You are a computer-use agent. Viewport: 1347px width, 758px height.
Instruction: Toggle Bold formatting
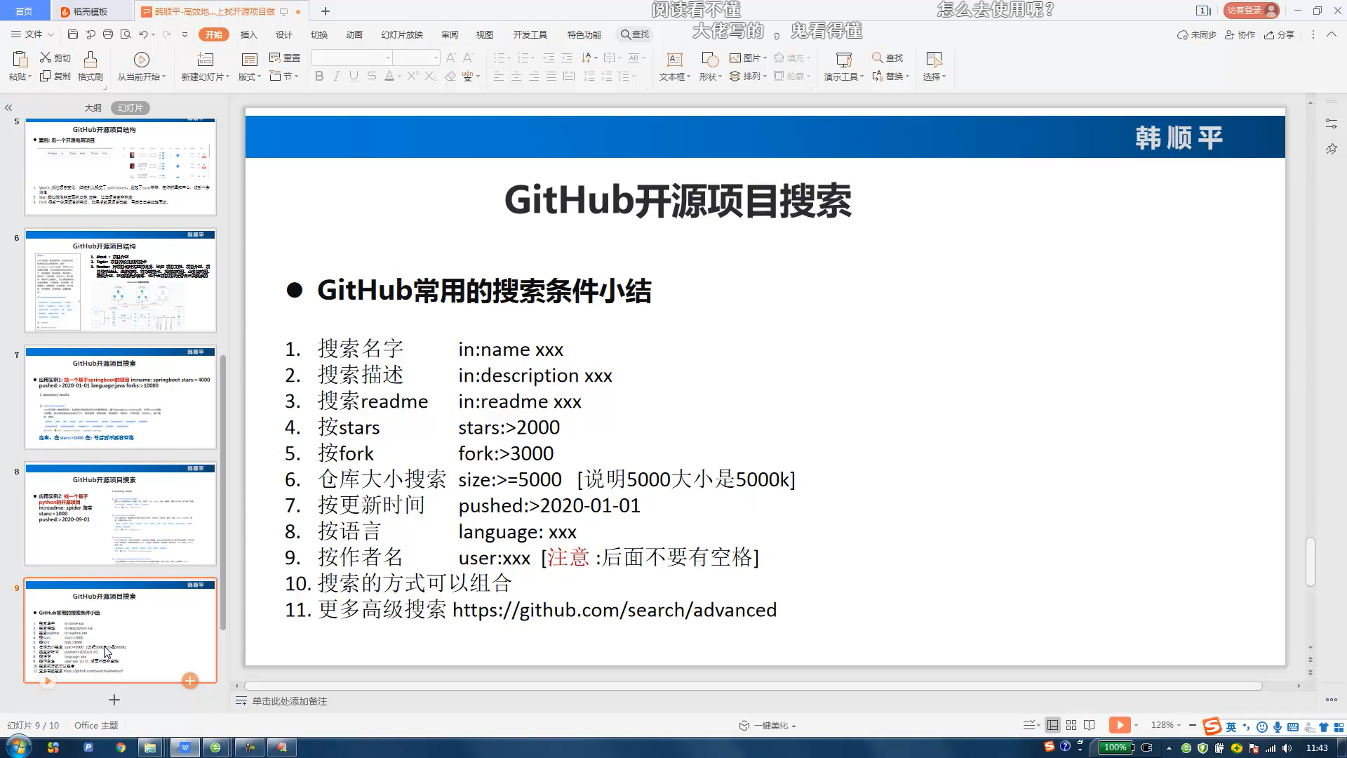coord(319,76)
